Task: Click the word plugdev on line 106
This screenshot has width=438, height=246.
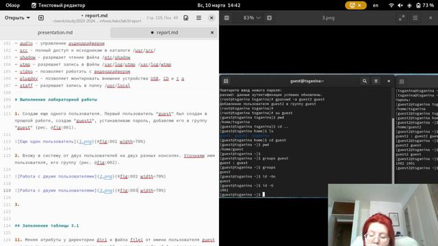Action: click(x=29, y=79)
